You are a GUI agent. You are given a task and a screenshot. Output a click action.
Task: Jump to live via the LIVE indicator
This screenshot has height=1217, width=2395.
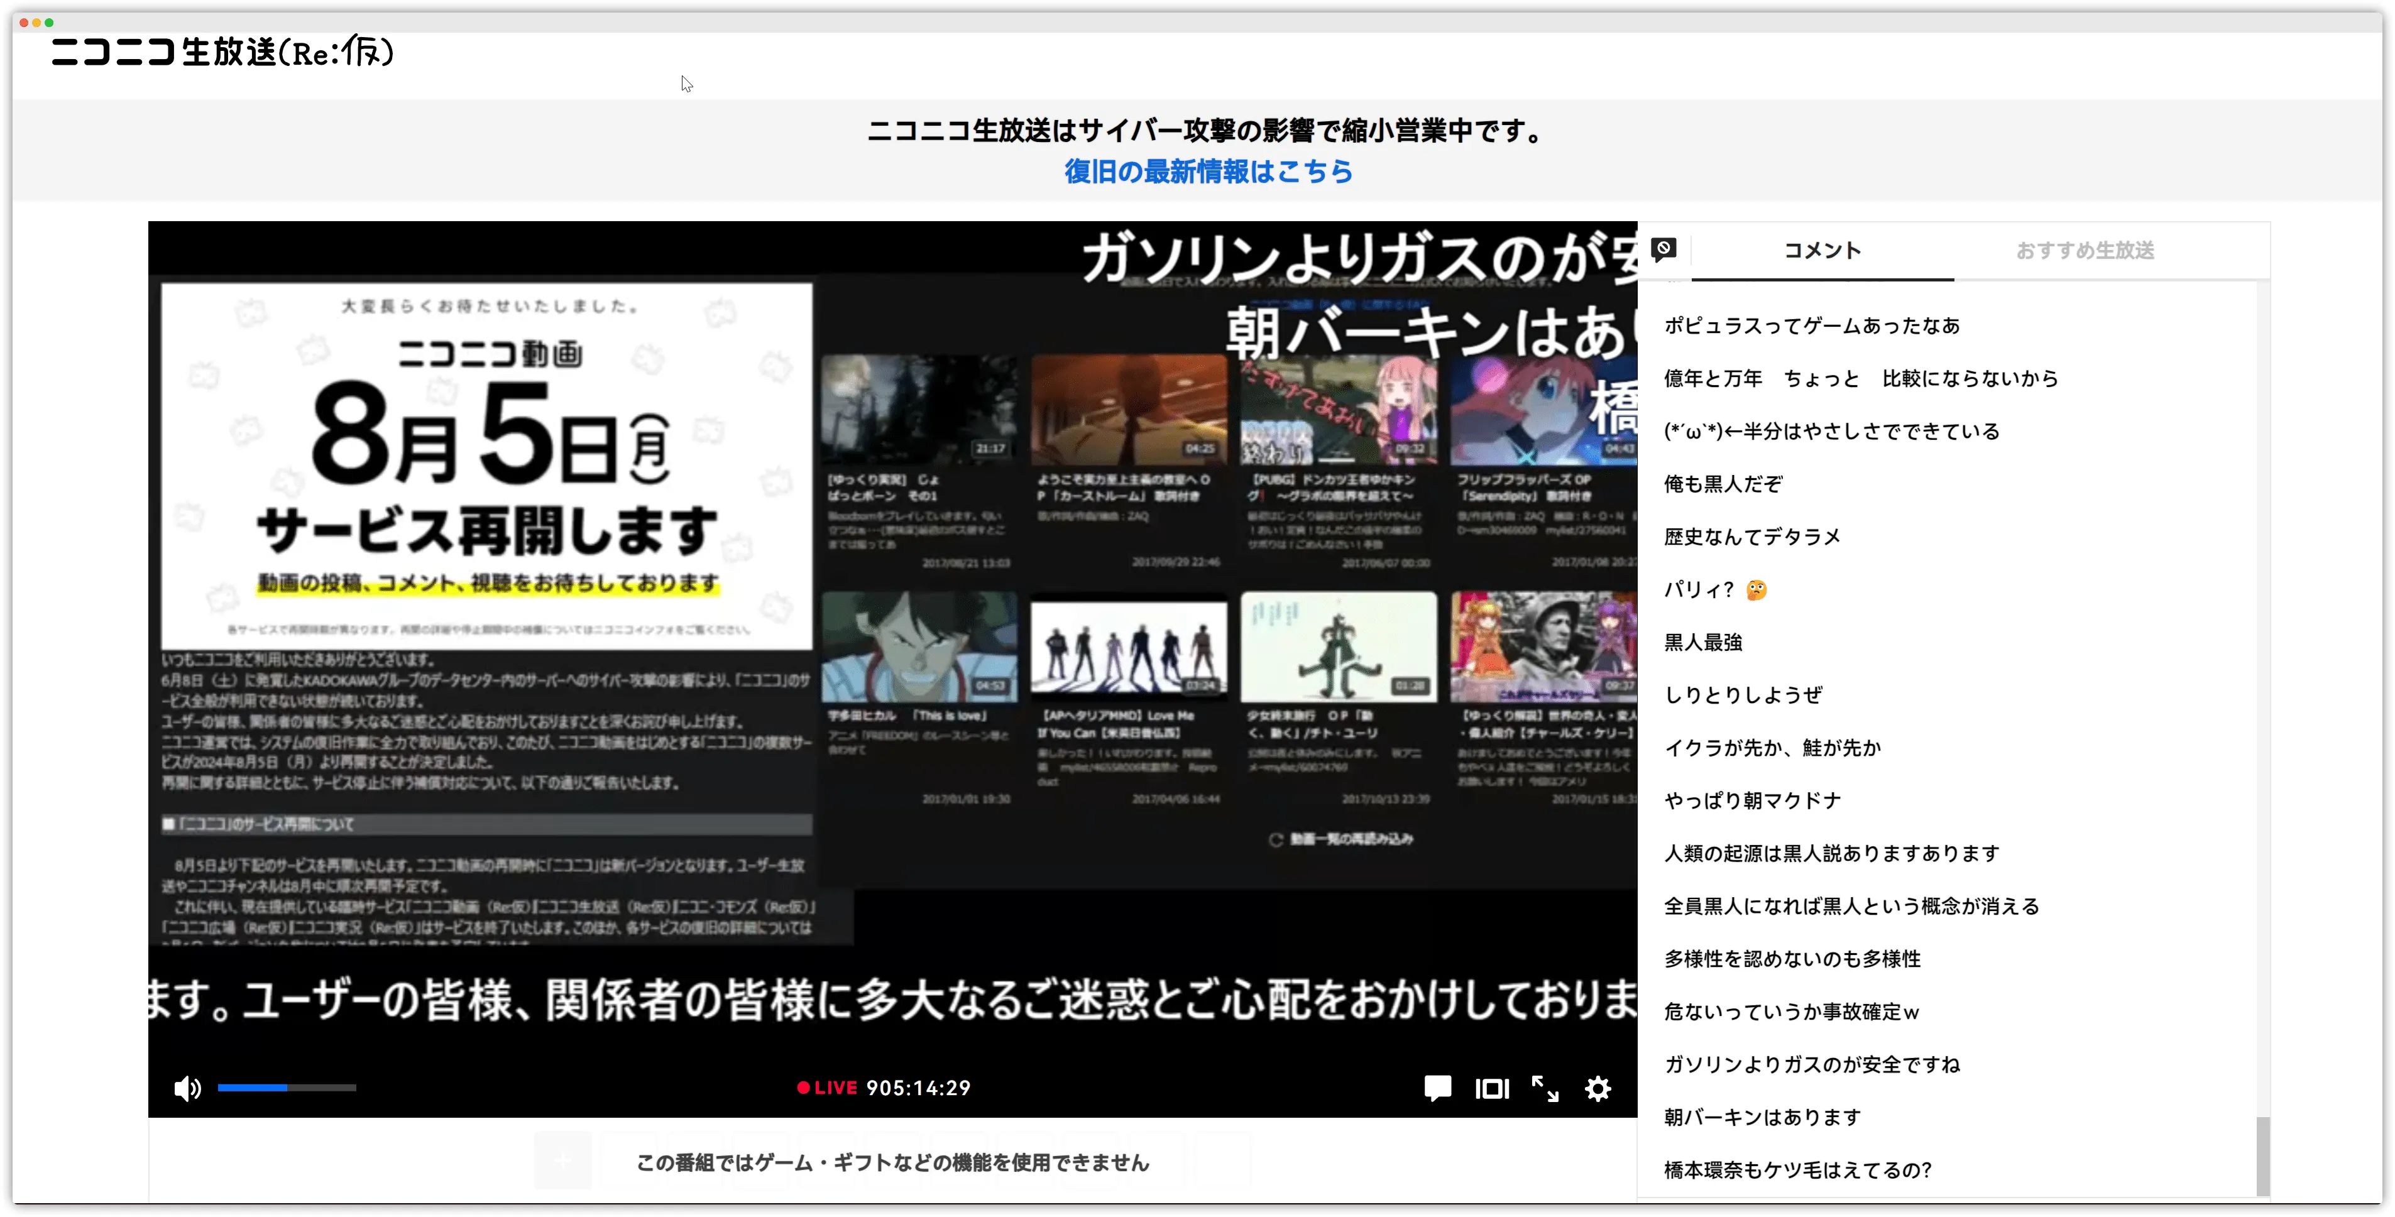pos(826,1088)
